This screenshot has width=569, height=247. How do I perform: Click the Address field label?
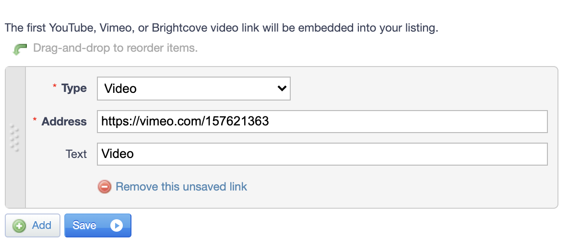(64, 121)
